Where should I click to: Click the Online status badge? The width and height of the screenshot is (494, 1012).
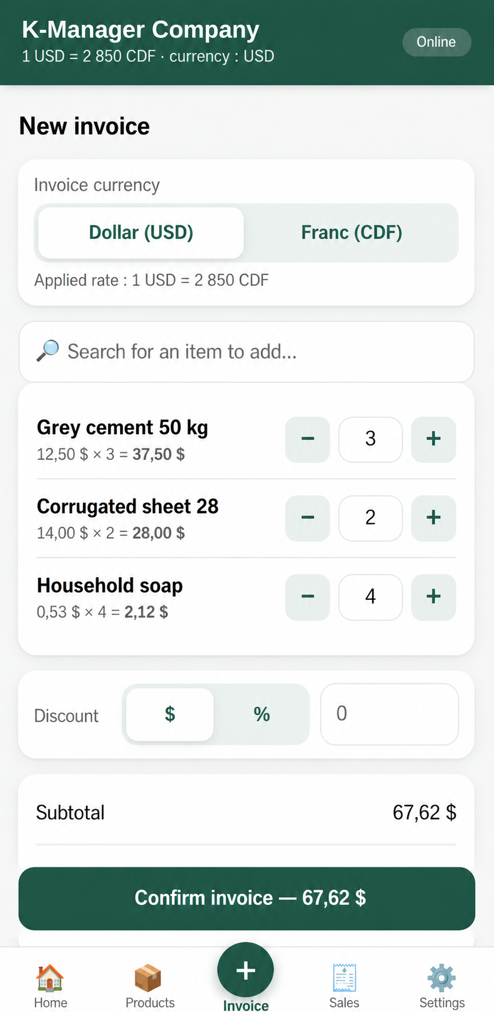pos(436,42)
